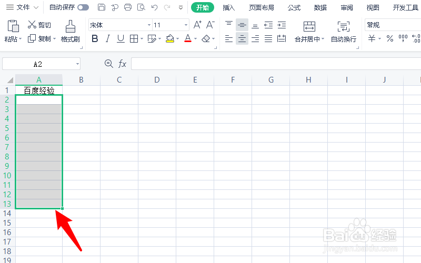The width and height of the screenshot is (421, 263).
Task: Click the 粘贴 paste icon
Action: 13,26
